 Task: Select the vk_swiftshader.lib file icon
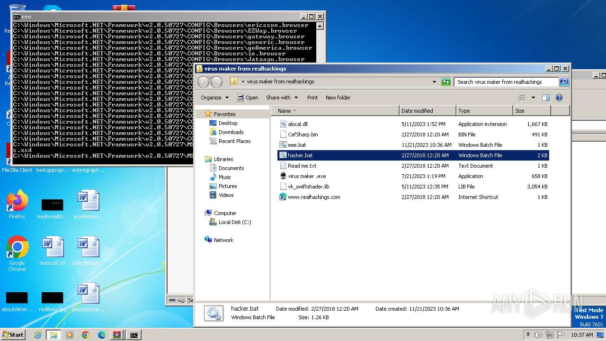pos(283,187)
